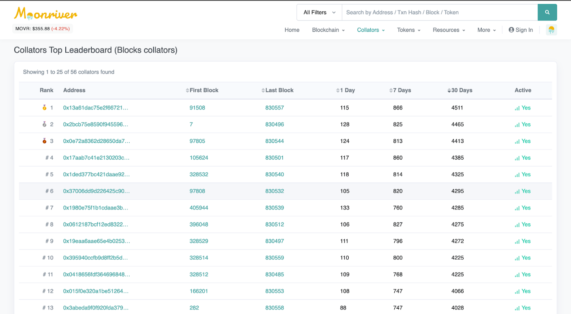The height and width of the screenshot is (314, 571).
Task: Click the silver medal for rank 2
Action: 44,124
